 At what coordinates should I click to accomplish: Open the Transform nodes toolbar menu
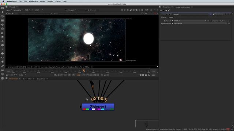pyautogui.click(x=3, y=41)
